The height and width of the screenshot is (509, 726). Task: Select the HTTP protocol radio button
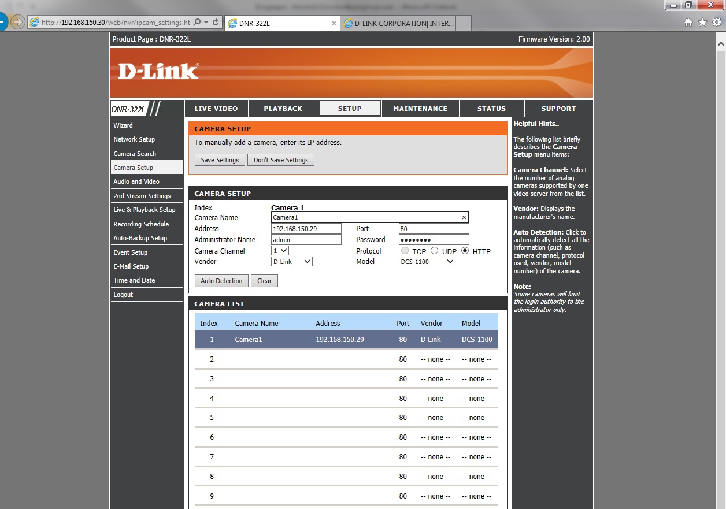click(x=465, y=251)
